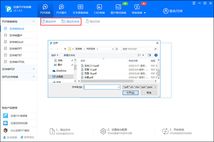This screenshot has height=142, width=214.
Task: Sort by 修改日期 column header
Action: (133, 61)
